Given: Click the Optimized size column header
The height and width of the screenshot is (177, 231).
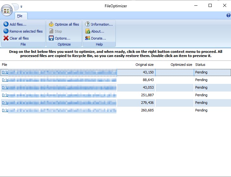Looking at the screenshot, I should (181, 65).
